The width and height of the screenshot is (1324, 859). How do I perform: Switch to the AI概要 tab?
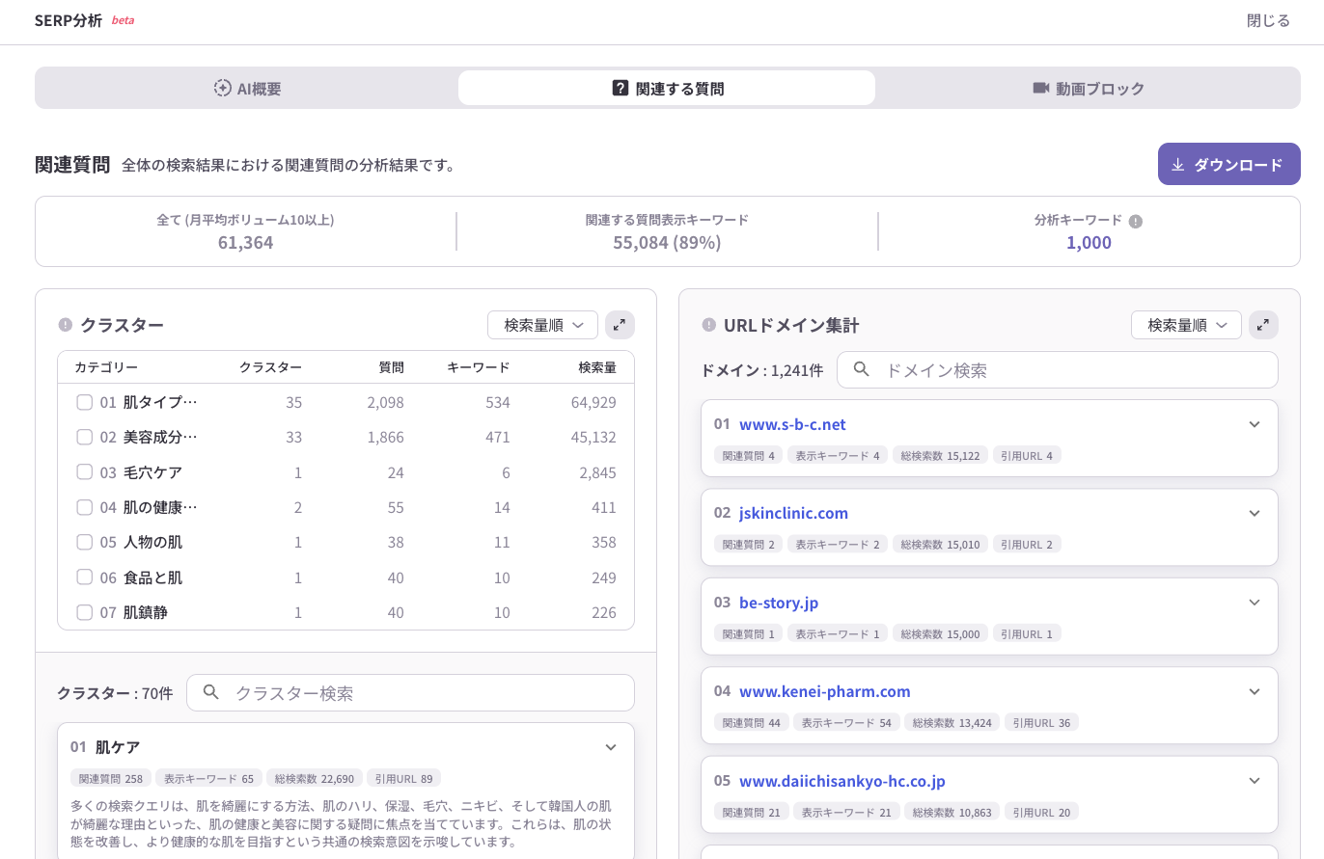pyautogui.click(x=247, y=88)
